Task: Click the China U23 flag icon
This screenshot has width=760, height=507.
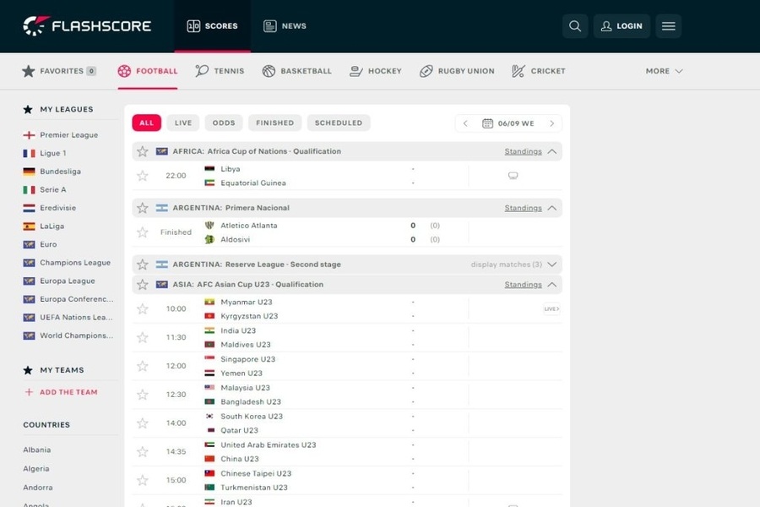Action: [209, 459]
